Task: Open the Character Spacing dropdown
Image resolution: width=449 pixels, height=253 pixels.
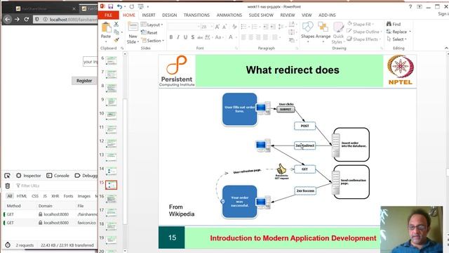Action: (208, 37)
